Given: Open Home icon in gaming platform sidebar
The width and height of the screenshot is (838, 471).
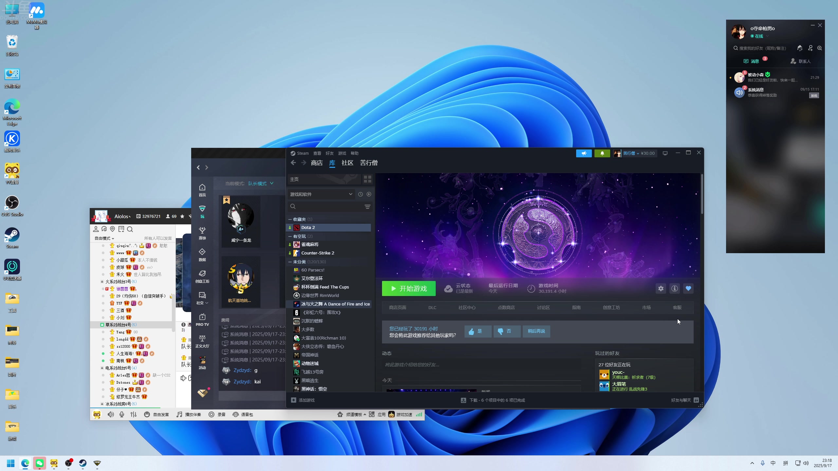Looking at the screenshot, I should pos(202,190).
